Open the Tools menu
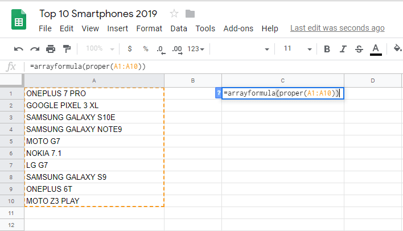Viewport: 403px width, 231px height. 205,28
